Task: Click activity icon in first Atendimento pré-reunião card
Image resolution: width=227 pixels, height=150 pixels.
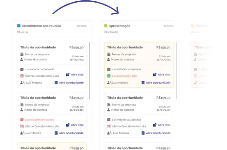Action: point(22,69)
